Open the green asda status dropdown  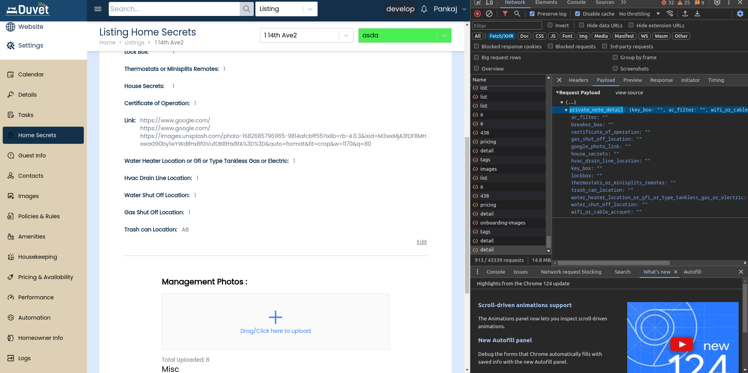tap(444, 35)
